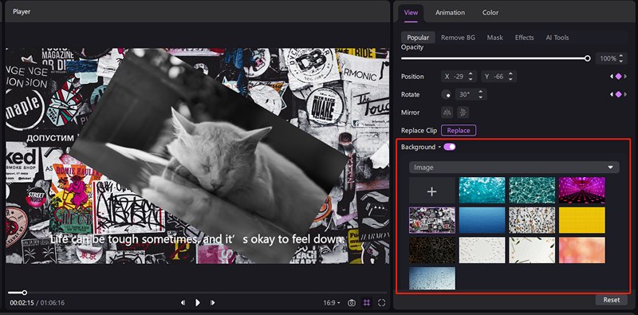Play the video in the Player

tap(197, 303)
